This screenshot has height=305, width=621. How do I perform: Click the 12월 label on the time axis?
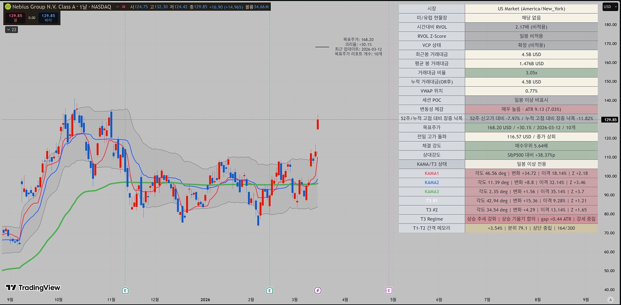point(155,300)
